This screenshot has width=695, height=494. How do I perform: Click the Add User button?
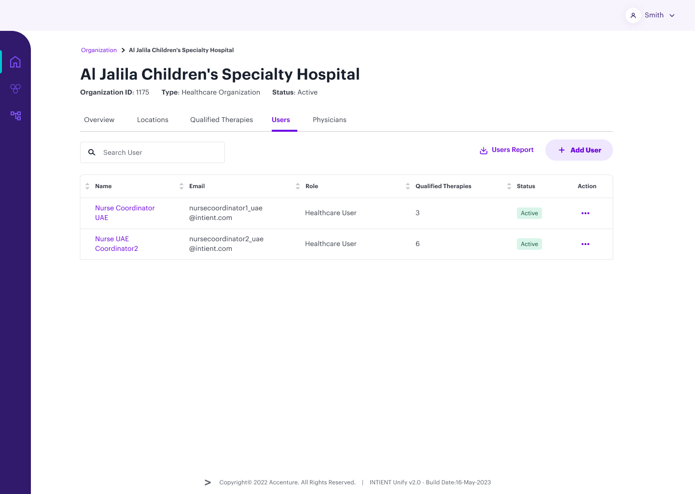(579, 150)
